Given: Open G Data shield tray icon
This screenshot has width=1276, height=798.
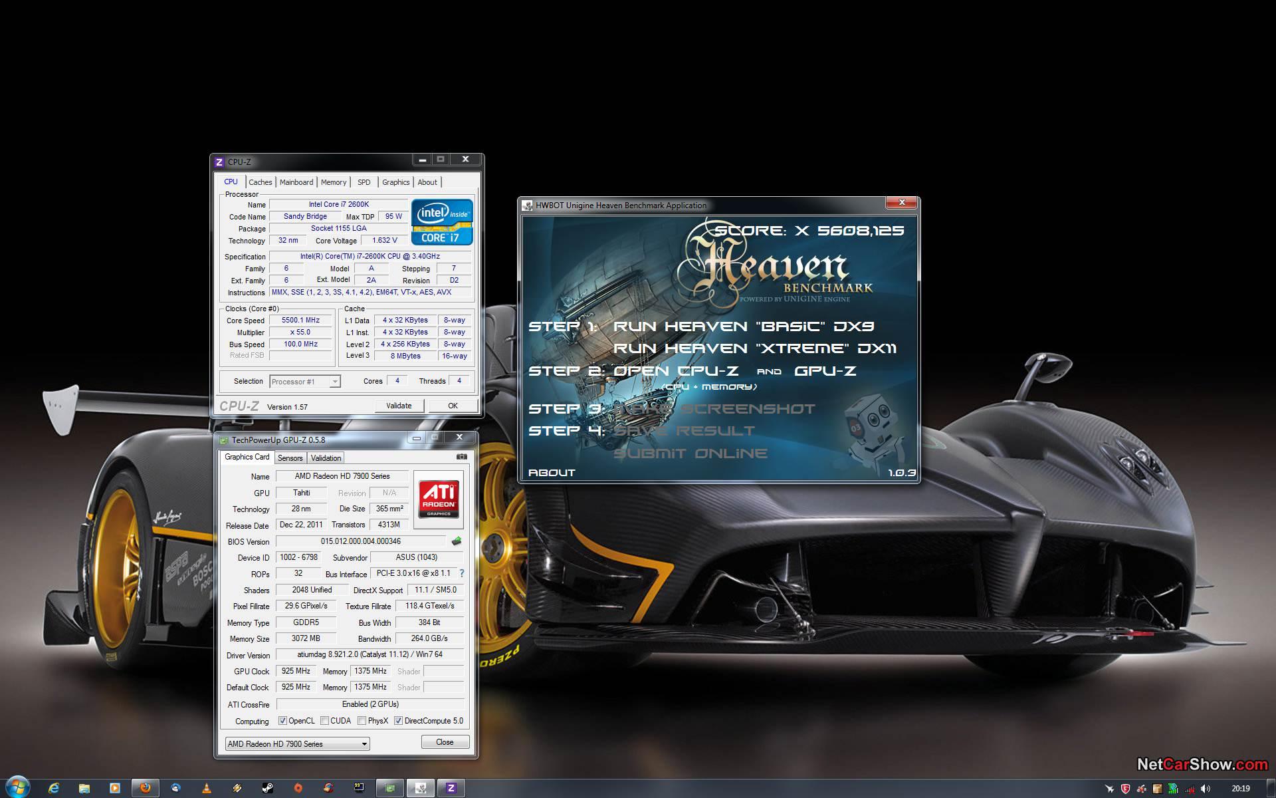Looking at the screenshot, I should pyautogui.click(x=1125, y=789).
